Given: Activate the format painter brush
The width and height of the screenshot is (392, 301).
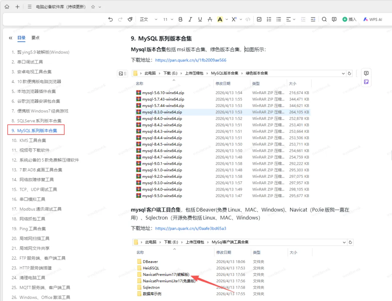Looking at the screenshot, I should 130,19.
